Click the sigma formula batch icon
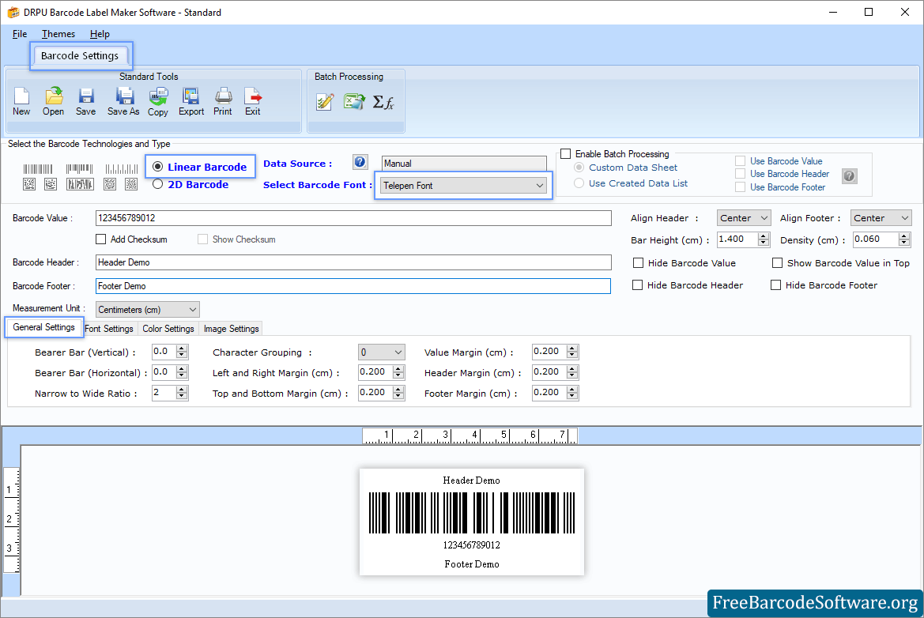The image size is (924, 618). click(383, 103)
